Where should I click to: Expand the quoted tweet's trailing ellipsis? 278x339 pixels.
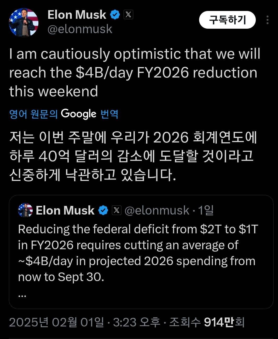coord(22,295)
